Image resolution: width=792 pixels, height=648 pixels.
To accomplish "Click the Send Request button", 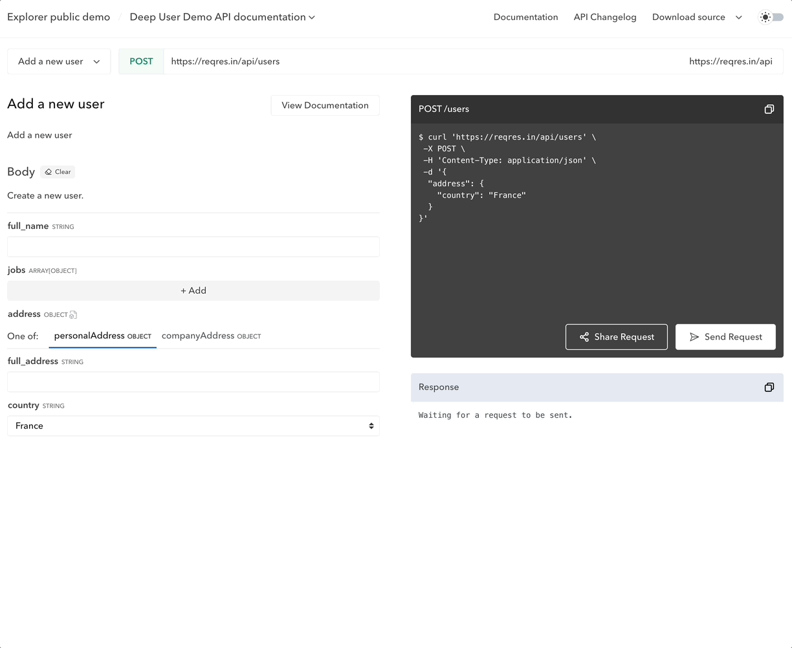I will [725, 337].
